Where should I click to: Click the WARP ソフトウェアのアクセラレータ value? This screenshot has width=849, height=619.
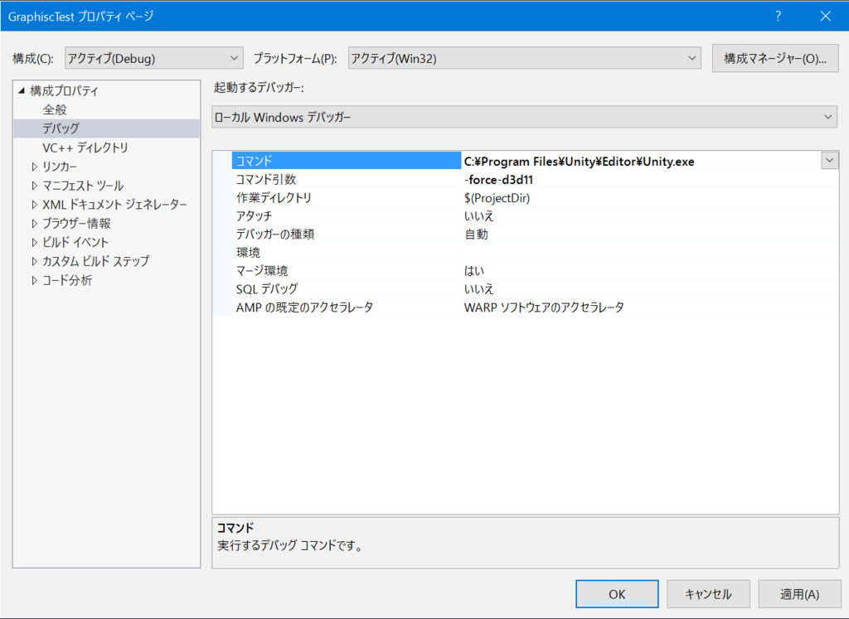click(544, 307)
